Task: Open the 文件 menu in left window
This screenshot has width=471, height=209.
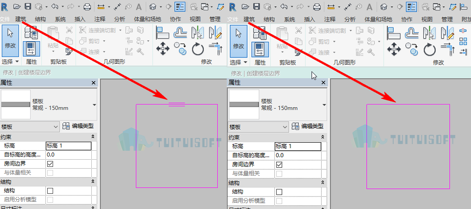Action: (x=5, y=19)
